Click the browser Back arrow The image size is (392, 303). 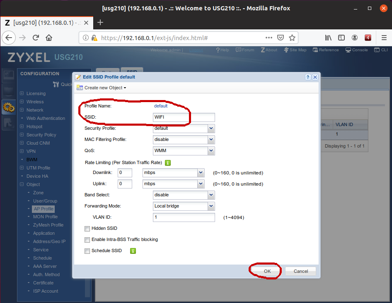click(9, 38)
